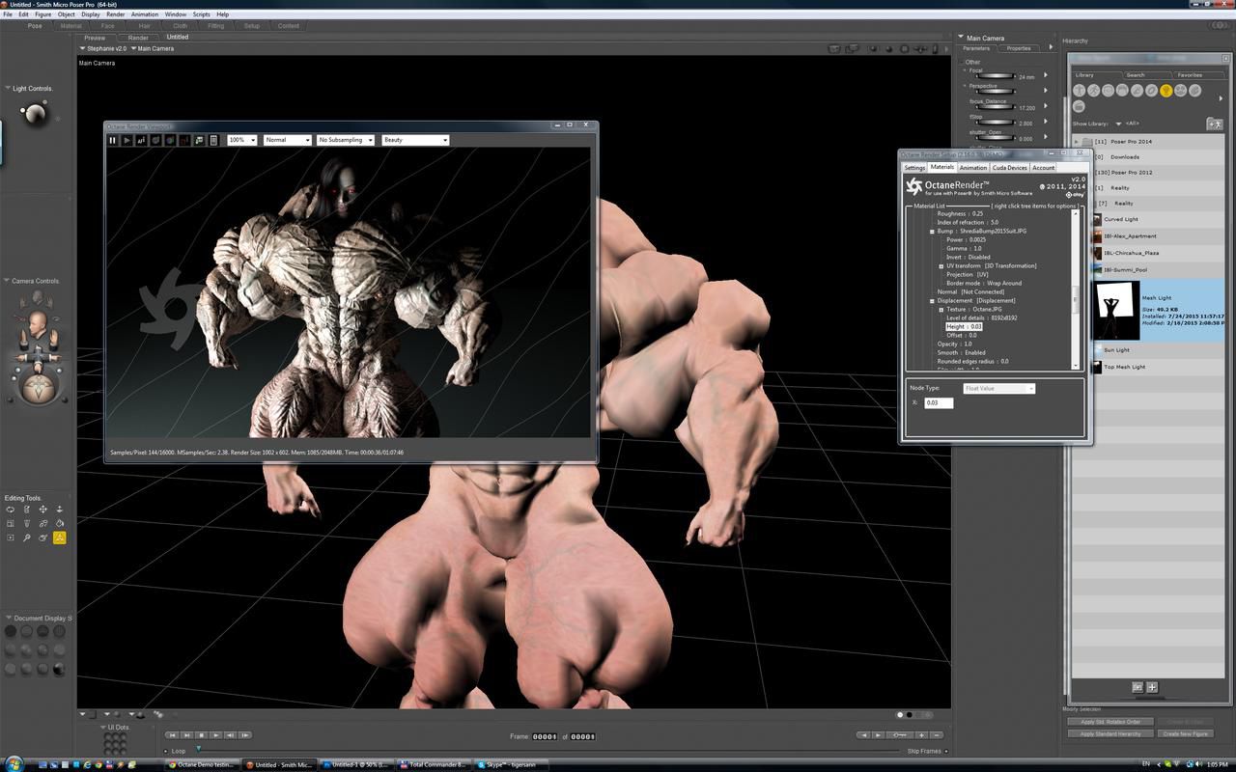This screenshot has width=1236, height=772.
Task: Expand the Texture Octane.JPG node
Action: click(941, 310)
